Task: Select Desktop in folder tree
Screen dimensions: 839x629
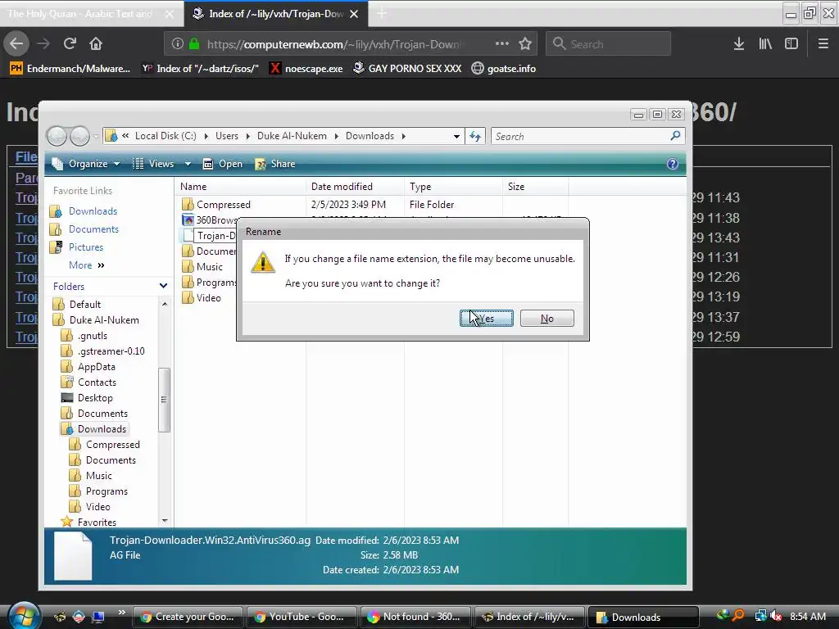Action: (x=95, y=398)
